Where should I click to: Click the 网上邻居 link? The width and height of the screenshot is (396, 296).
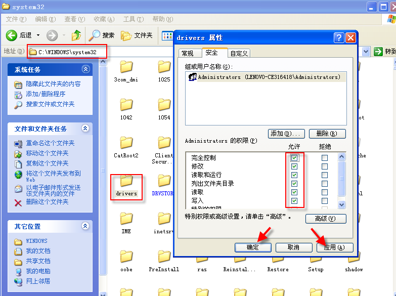[x=38, y=281]
